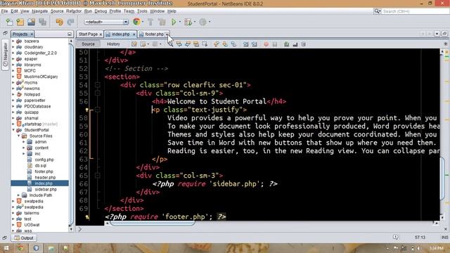Open the Refactor menu

pyautogui.click(x=74, y=11)
